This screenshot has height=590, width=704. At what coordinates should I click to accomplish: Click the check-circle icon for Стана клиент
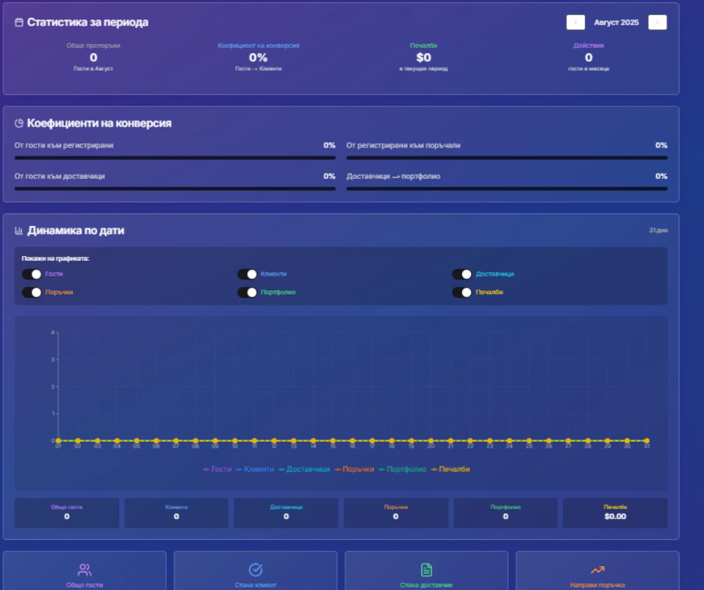click(255, 571)
